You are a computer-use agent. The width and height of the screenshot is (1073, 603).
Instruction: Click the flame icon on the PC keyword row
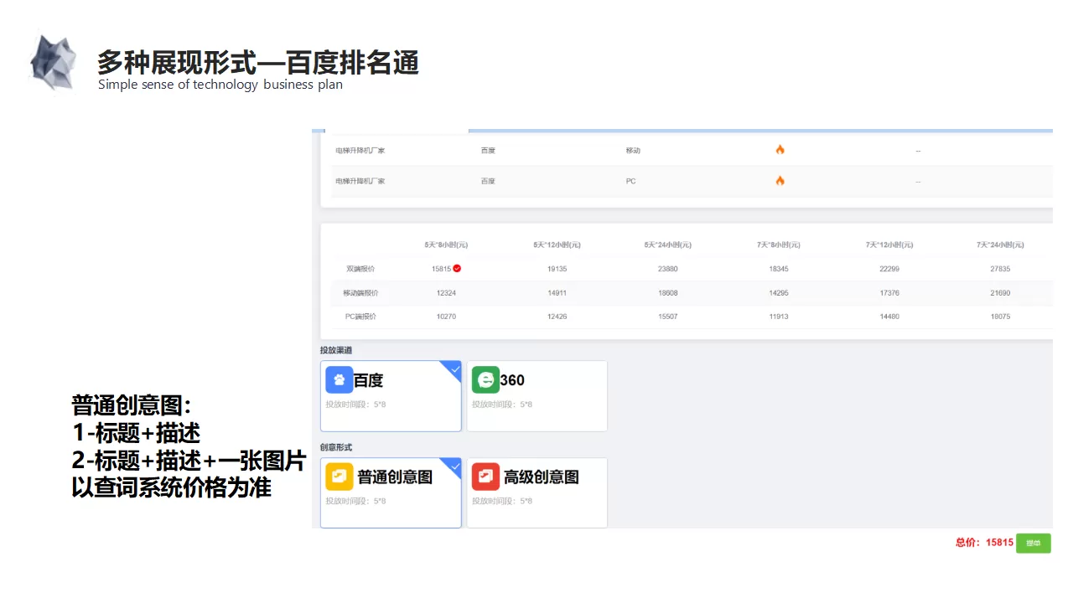click(780, 180)
